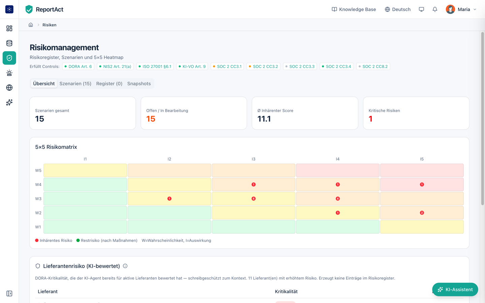Click risk marker in cell W4 I3
The height and width of the screenshot is (303, 485).
pos(254,184)
